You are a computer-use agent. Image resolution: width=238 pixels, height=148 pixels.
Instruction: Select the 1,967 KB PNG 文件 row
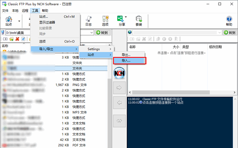(54, 85)
